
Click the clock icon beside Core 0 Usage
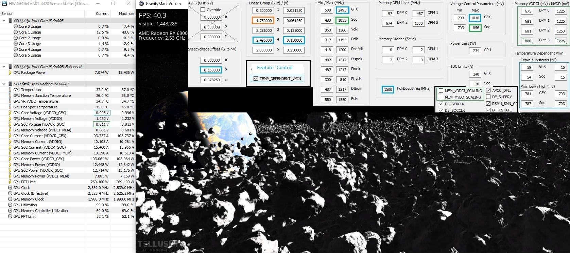(16, 26)
